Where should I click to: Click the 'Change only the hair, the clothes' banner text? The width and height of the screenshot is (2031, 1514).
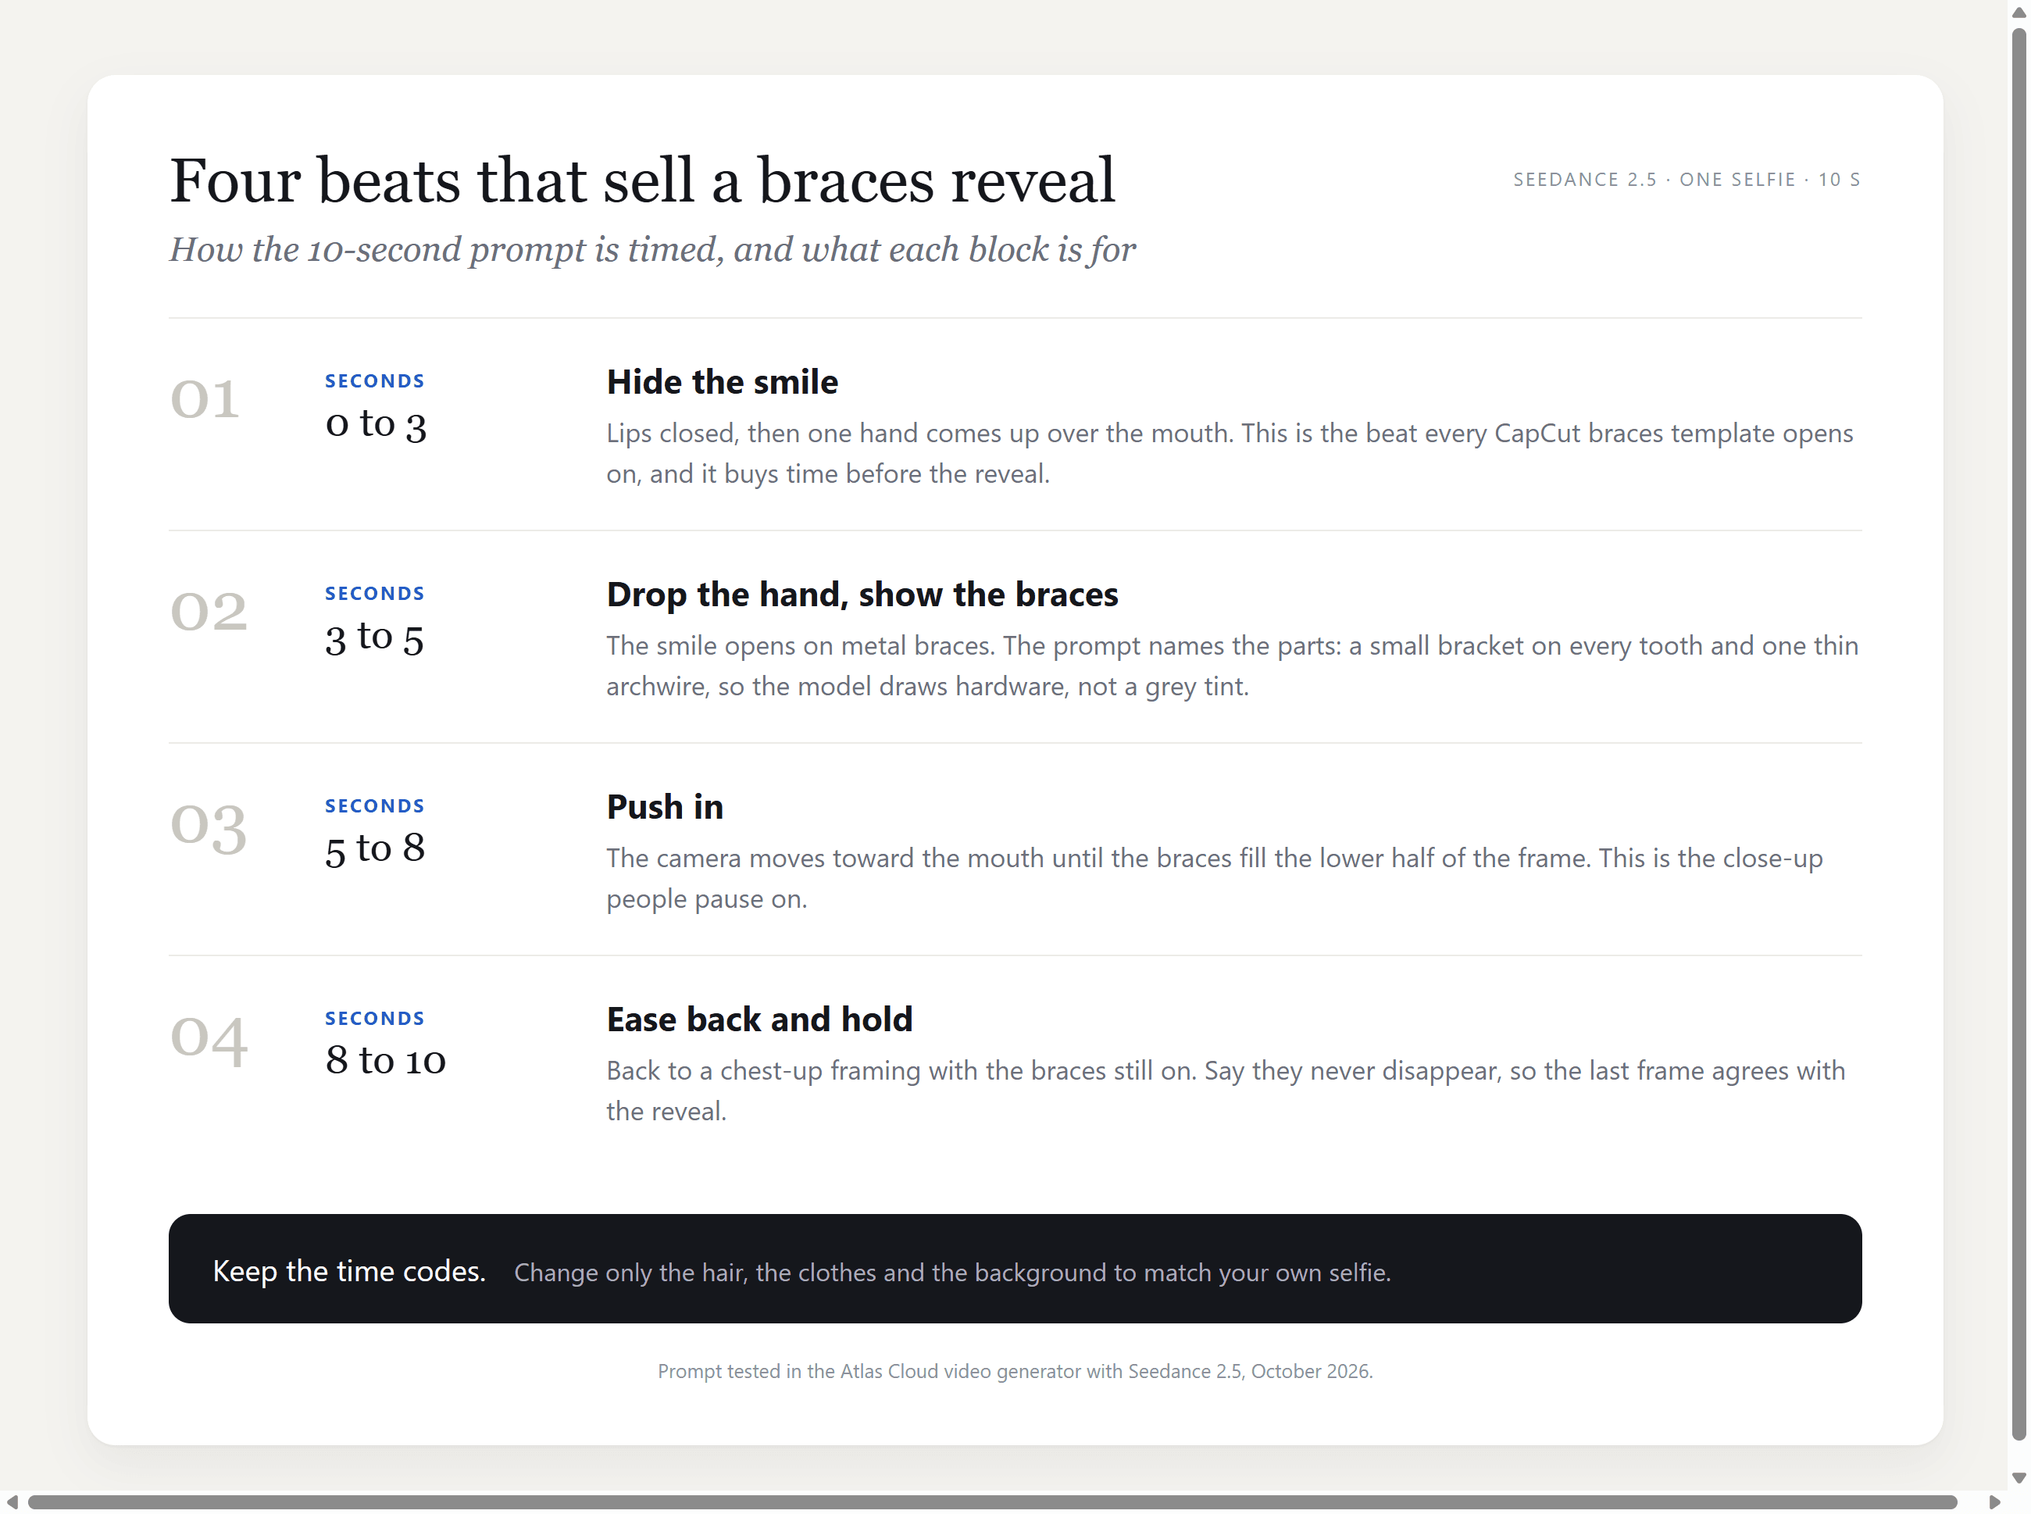952,1273
